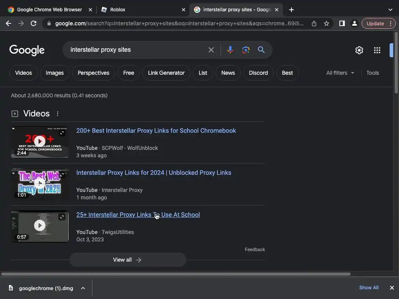Close the interstellar proxy sites tab
Image resolution: width=399 pixels, height=299 pixels.
[277, 10]
